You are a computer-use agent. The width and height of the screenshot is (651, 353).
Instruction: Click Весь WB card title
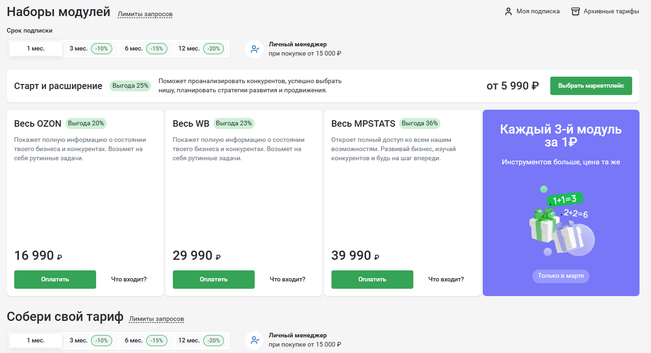tap(191, 123)
